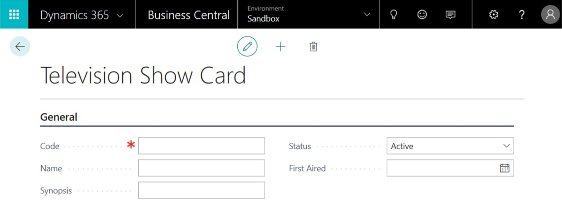The width and height of the screenshot is (562, 215).
Task: Focus the Name text field
Action: [x=201, y=168]
